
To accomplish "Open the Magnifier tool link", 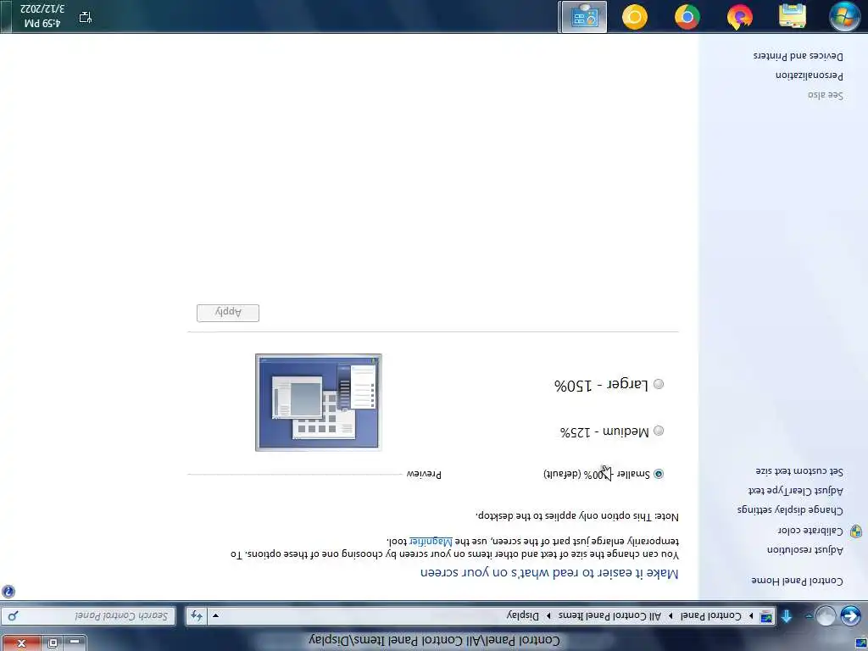I will click(431, 540).
